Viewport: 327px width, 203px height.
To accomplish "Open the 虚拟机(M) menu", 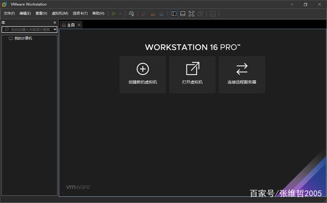I will [60, 13].
